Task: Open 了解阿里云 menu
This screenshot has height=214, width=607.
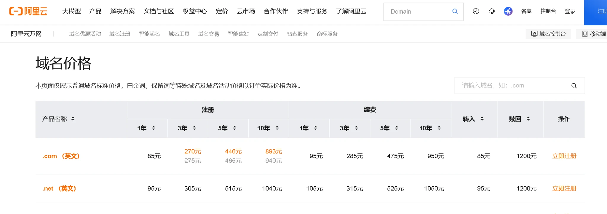Action: pyautogui.click(x=351, y=11)
